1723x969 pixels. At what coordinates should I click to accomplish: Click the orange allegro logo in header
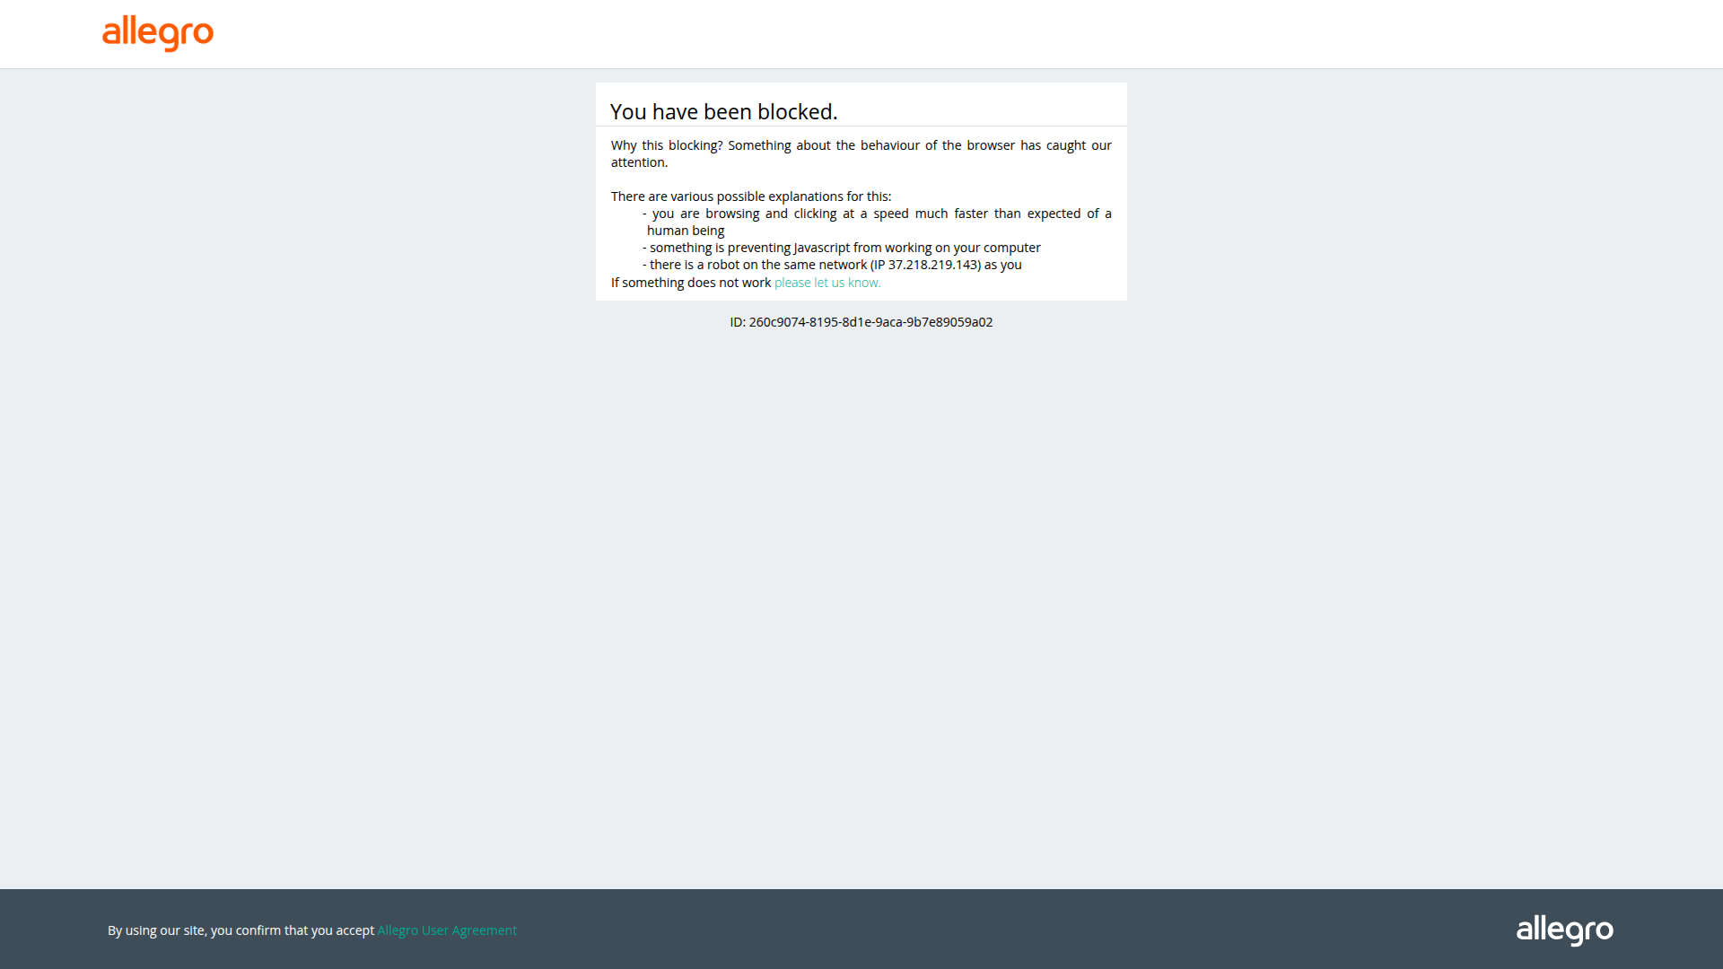point(158,33)
